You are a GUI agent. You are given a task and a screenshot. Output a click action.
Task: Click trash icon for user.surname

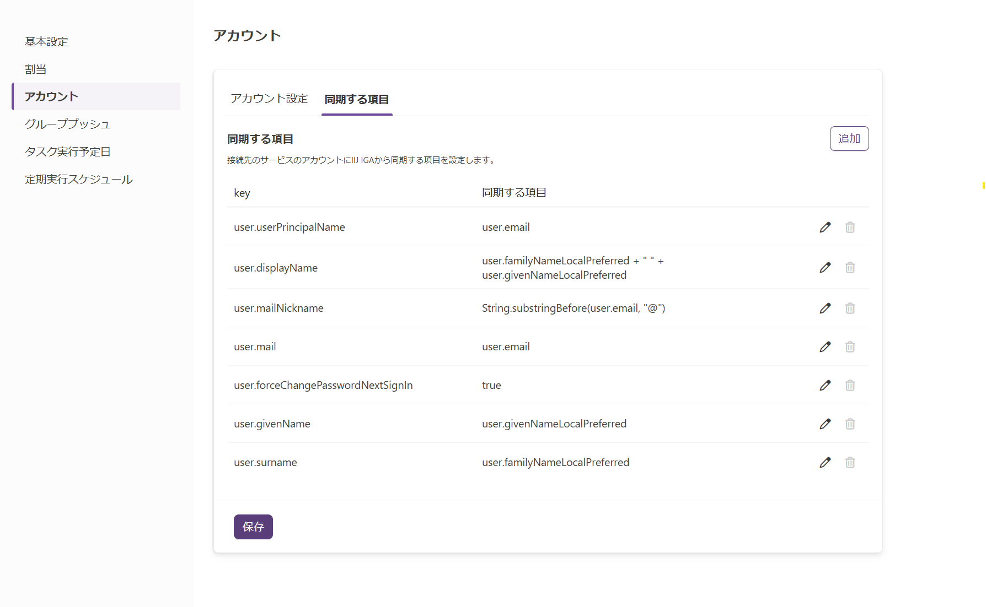pyautogui.click(x=850, y=463)
